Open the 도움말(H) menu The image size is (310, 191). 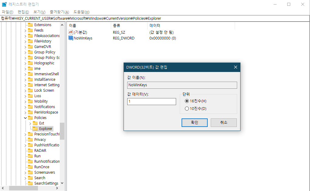(81, 12)
